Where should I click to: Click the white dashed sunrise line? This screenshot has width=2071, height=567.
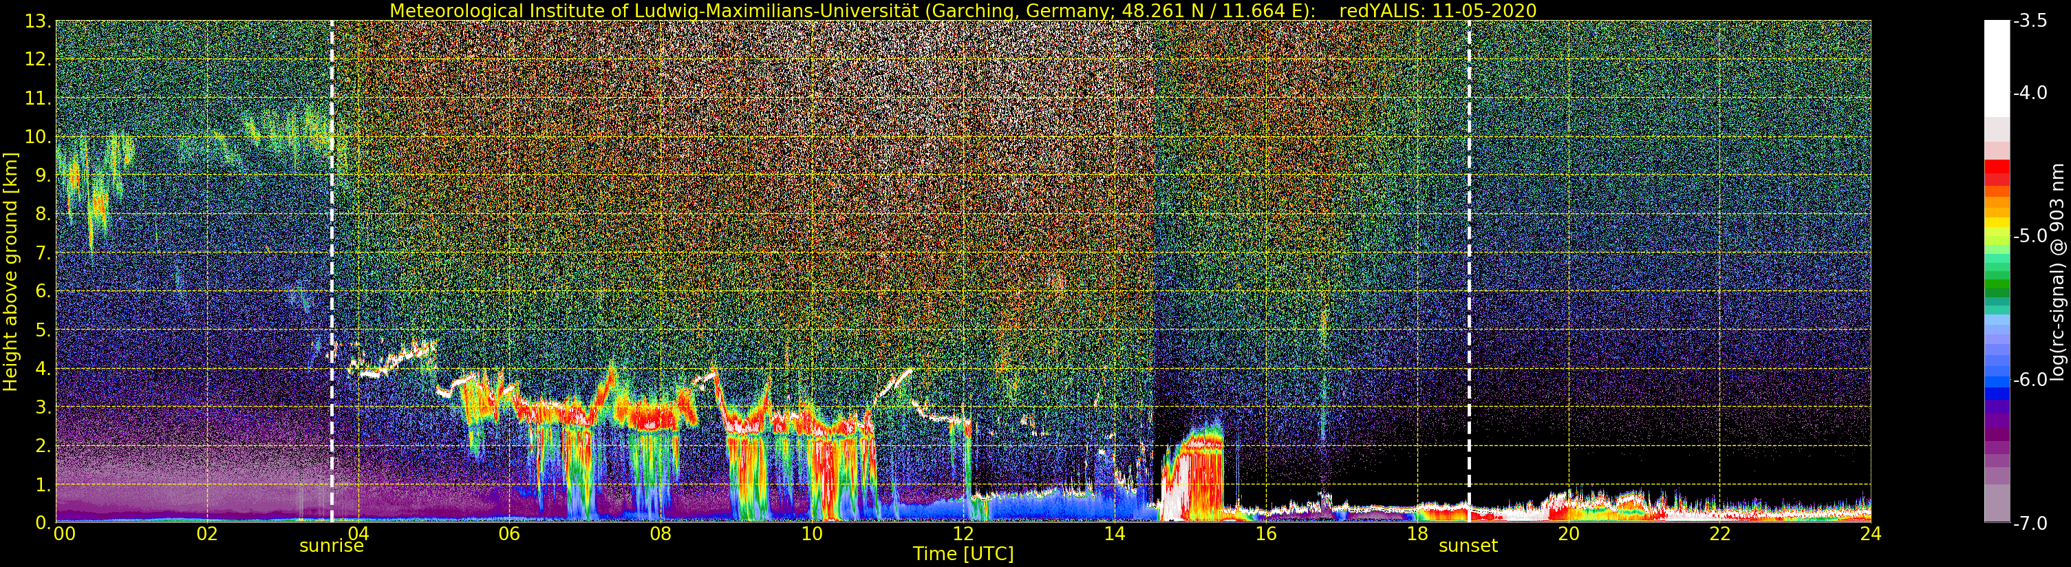click(332, 242)
